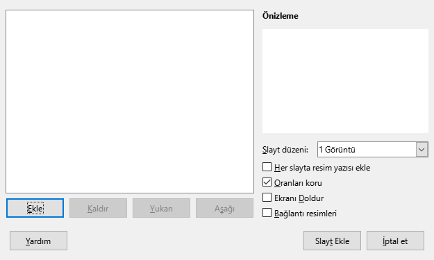Click the Önizleme preview area
The height and width of the screenshot is (260, 434).
click(345, 81)
